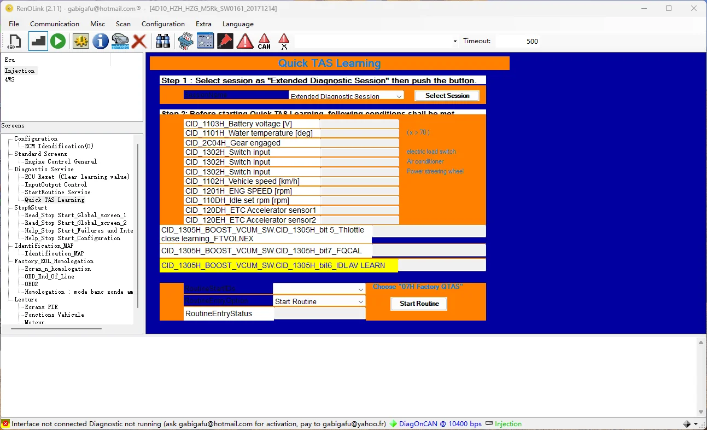
Task: Click the arrows icon at status bar right end
Action: pos(687,424)
